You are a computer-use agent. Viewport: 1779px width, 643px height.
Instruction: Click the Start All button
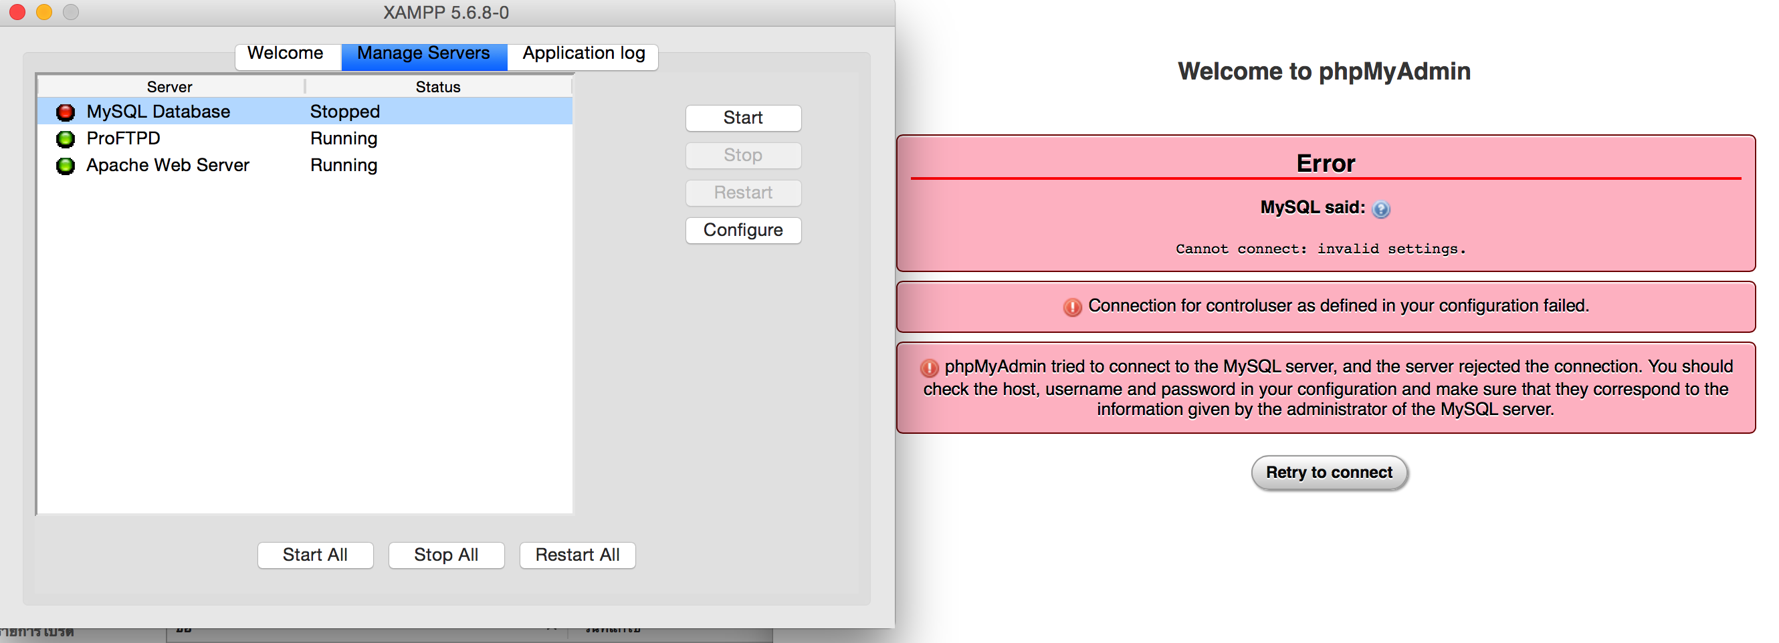pos(315,555)
